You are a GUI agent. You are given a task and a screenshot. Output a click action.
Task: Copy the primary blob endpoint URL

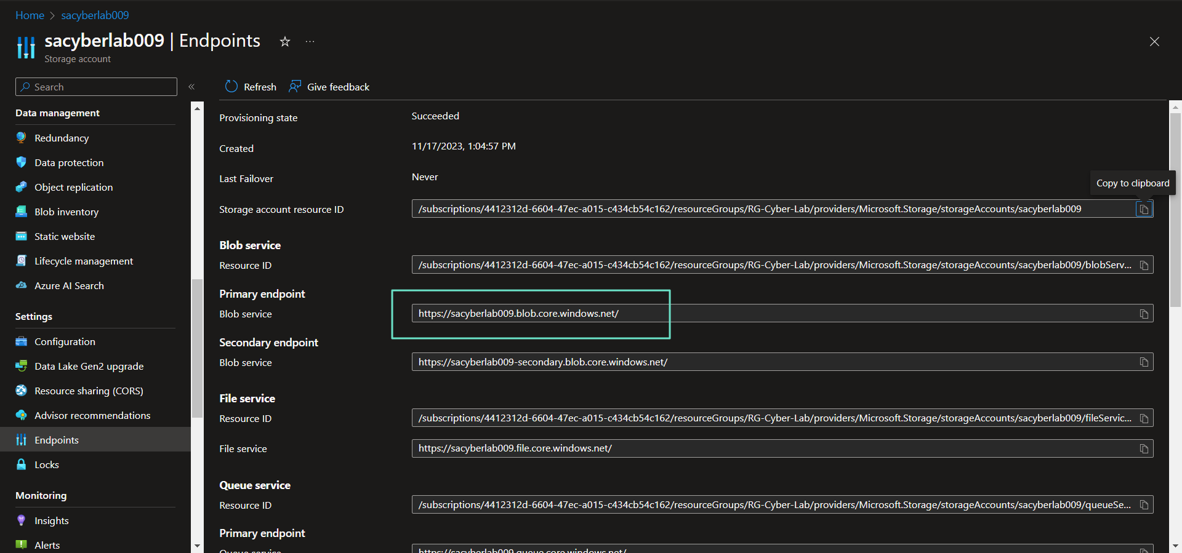(1144, 314)
